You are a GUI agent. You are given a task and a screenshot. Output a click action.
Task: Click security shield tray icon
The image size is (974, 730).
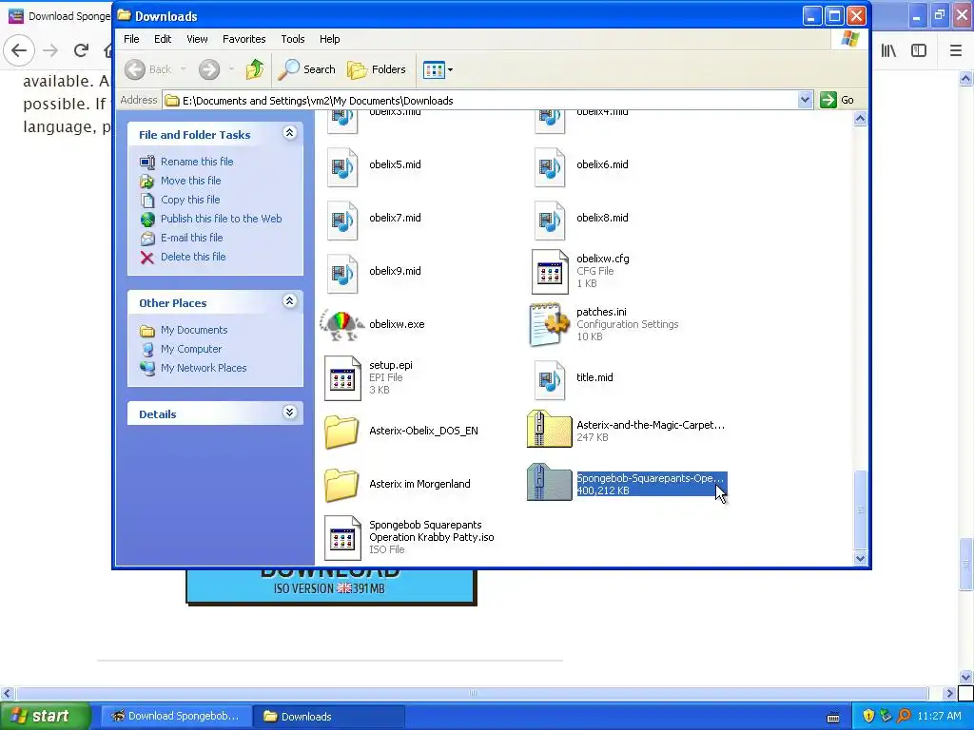(868, 716)
